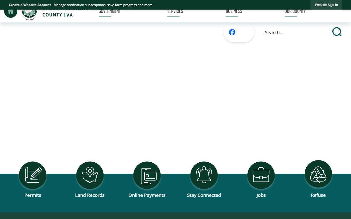This screenshot has width=351, height=219.
Task: Expand the Government menu
Action: click(109, 11)
